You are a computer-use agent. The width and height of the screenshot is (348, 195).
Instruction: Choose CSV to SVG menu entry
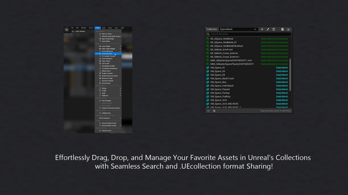click(108, 63)
